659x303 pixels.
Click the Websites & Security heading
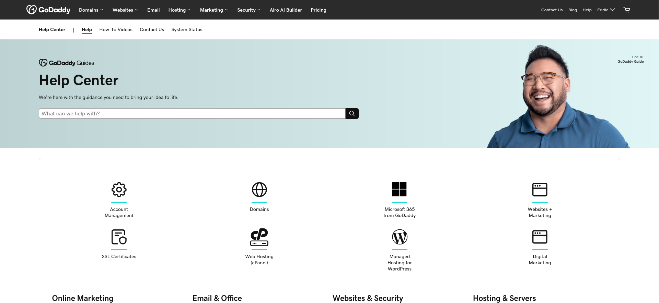(x=368, y=298)
